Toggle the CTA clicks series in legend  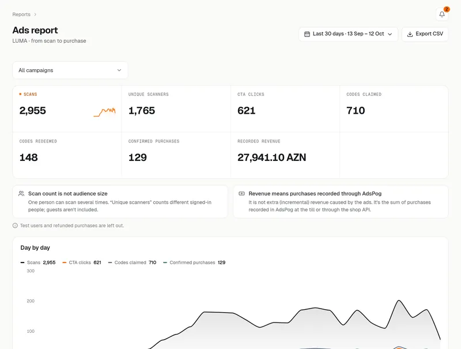(82, 262)
